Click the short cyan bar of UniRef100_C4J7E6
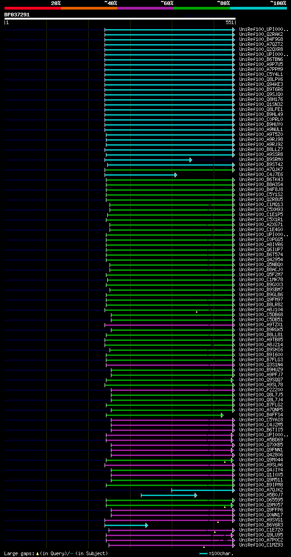 tap(141, 175)
